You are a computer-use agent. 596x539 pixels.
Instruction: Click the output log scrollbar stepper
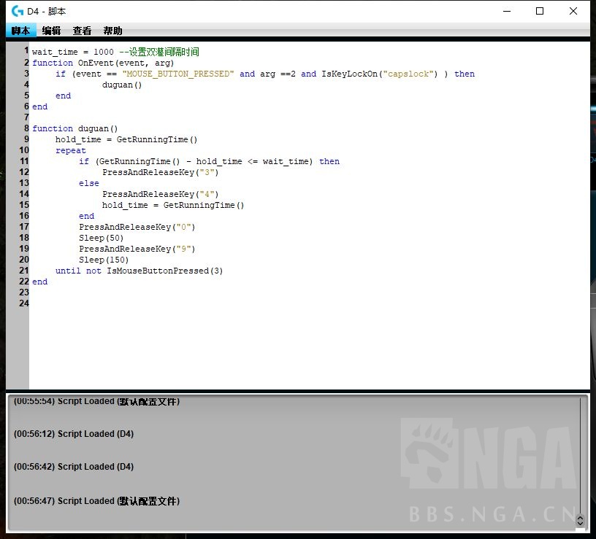[580, 520]
